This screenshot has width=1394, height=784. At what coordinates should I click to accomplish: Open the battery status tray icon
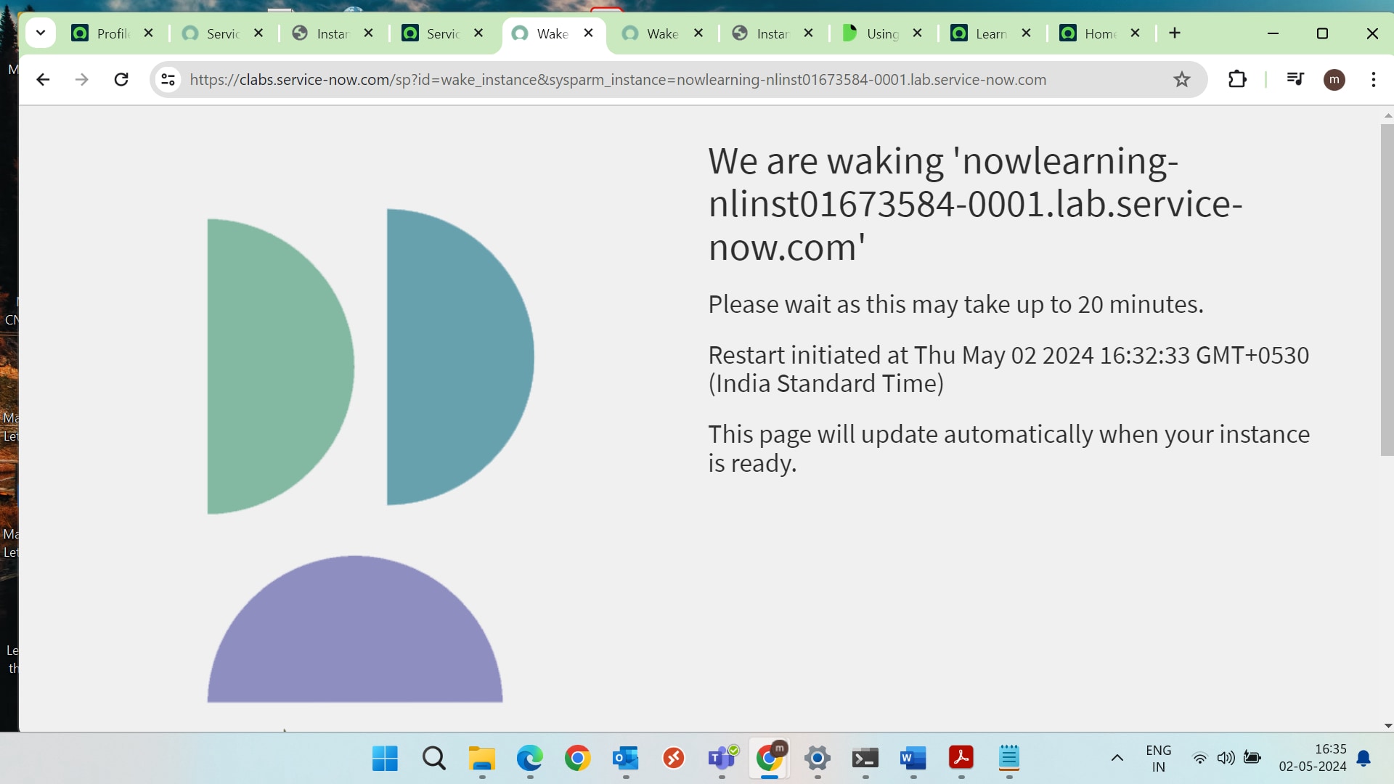(x=1252, y=759)
